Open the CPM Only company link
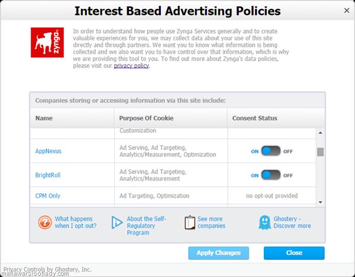 [x=48, y=196]
